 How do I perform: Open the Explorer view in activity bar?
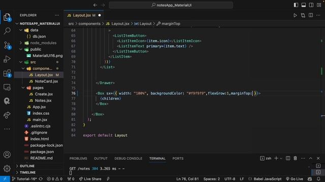tap(7, 17)
